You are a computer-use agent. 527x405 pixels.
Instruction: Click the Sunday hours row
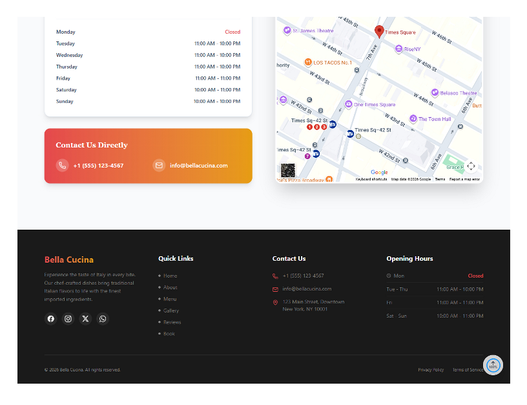point(149,101)
